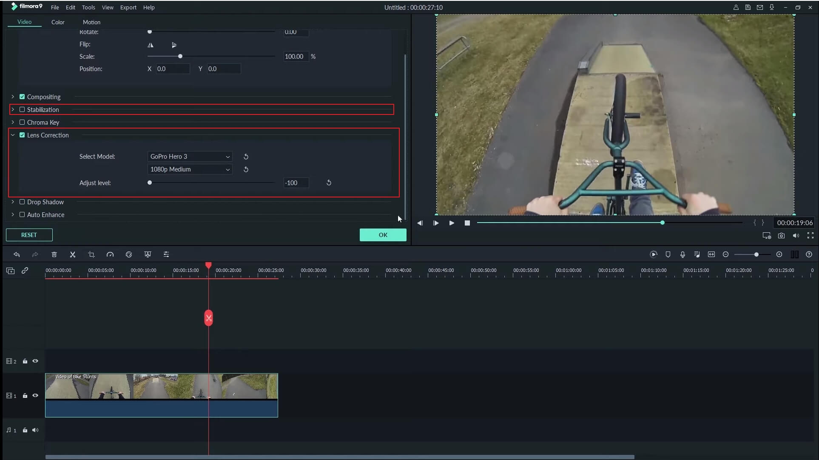
Task: Switch to the Color tab
Action: [58, 22]
